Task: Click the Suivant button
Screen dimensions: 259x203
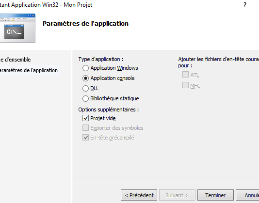Action: pyautogui.click(x=177, y=195)
